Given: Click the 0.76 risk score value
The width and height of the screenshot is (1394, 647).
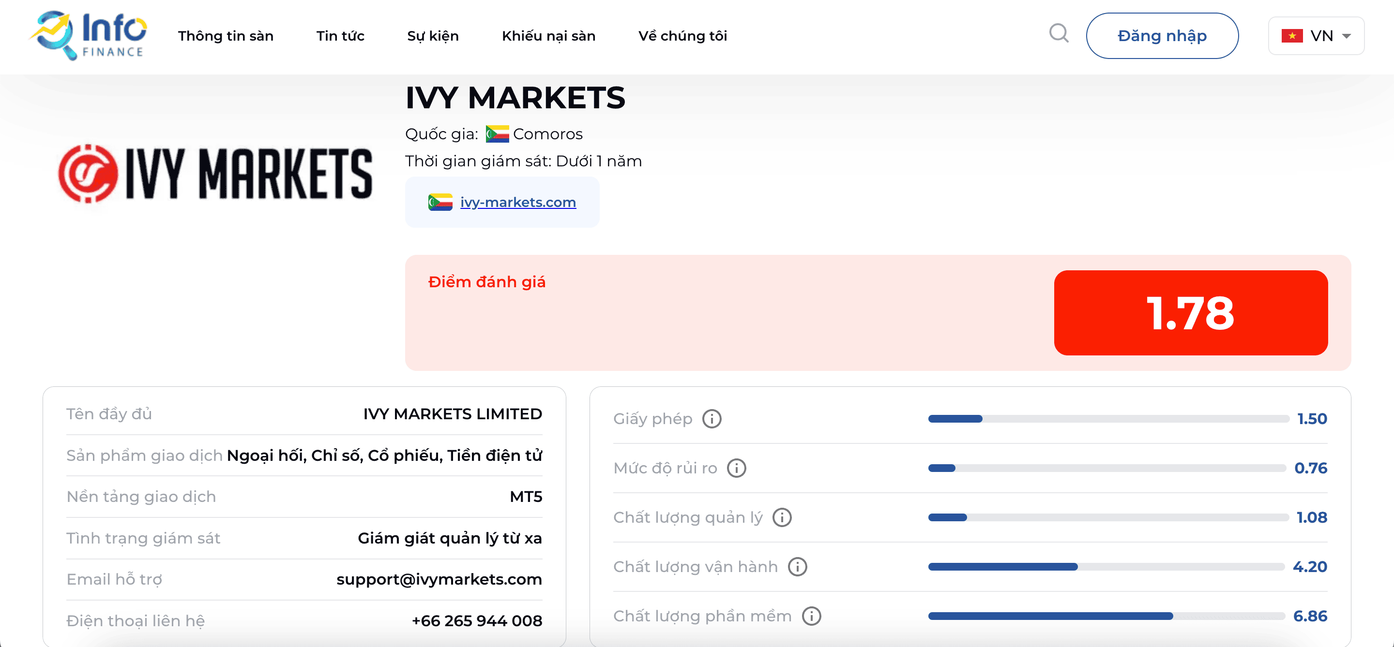Looking at the screenshot, I should click(x=1311, y=468).
